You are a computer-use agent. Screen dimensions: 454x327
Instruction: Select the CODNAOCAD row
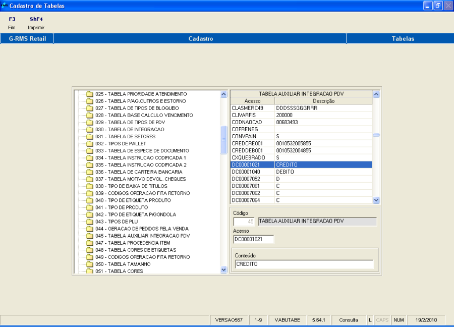coord(301,122)
